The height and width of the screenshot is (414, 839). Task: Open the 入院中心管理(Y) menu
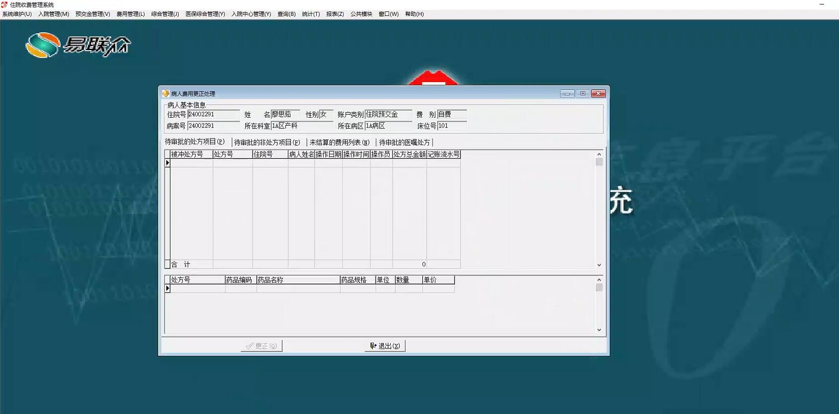[251, 14]
